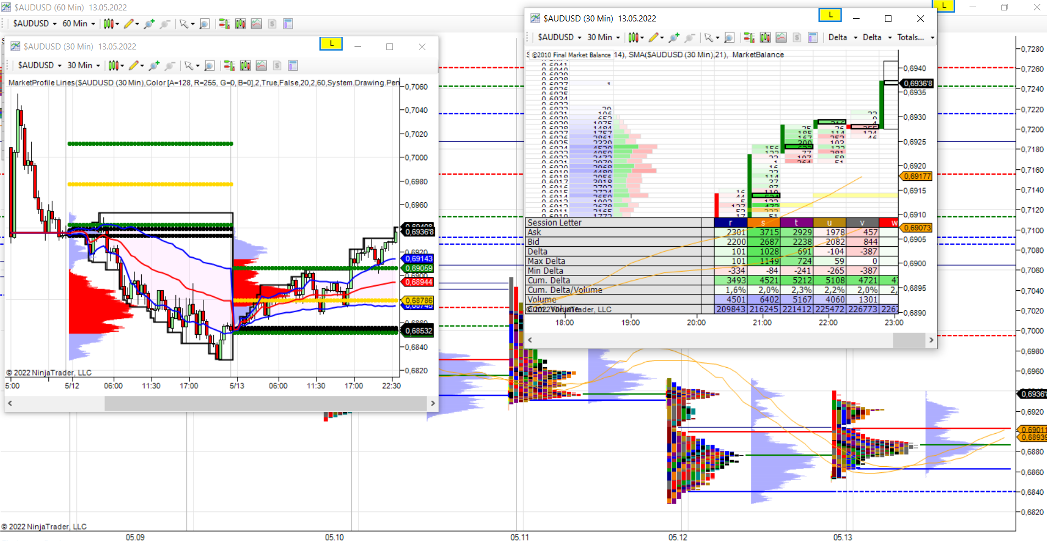This screenshot has width=1047, height=541.
Task: Open Chart Trader icon in 60 Min toolbar
Action: point(224,24)
